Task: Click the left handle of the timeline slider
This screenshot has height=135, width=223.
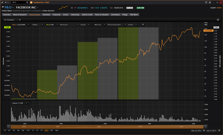Action: [9, 126]
